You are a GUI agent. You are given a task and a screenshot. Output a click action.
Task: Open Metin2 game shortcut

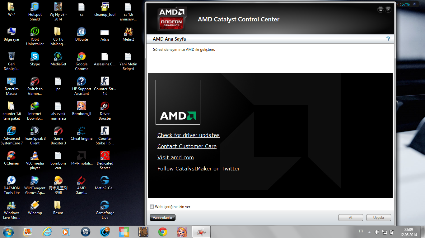click(x=128, y=32)
